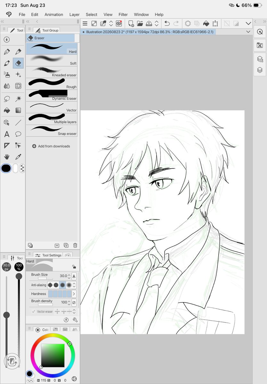Screen dimensions: 267x384
Task: Toggle Brush density dynamics button
Action: pos(74,302)
